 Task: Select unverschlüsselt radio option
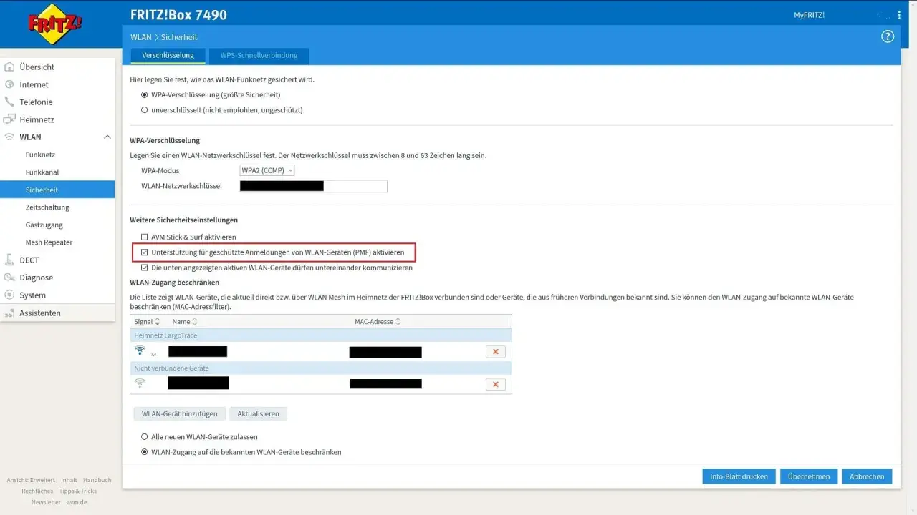(x=145, y=110)
